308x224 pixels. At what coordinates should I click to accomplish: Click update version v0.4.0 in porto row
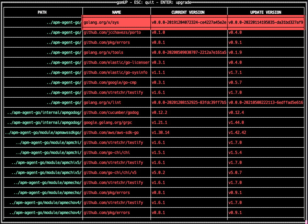point(235,32)
